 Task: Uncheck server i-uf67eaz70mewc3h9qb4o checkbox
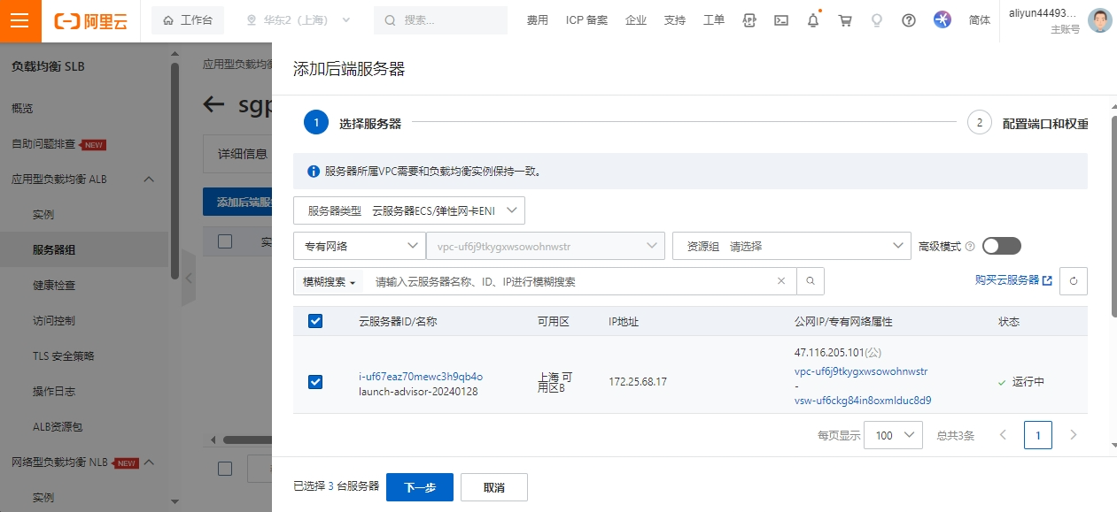[315, 382]
